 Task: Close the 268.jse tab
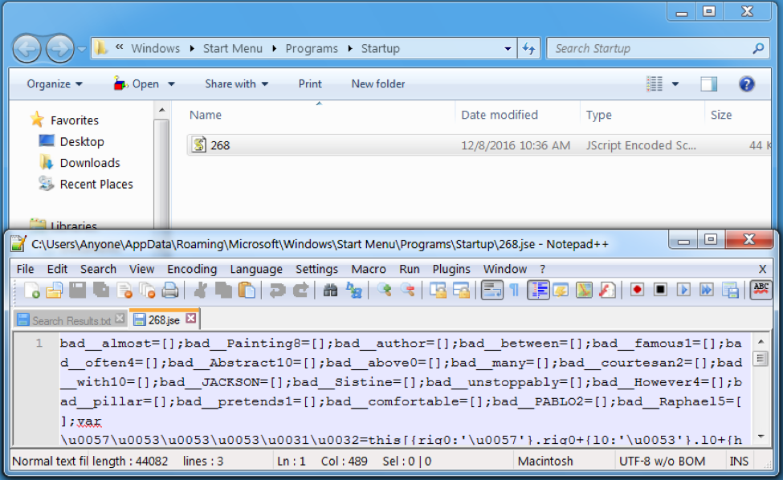(x=191, y=318)
